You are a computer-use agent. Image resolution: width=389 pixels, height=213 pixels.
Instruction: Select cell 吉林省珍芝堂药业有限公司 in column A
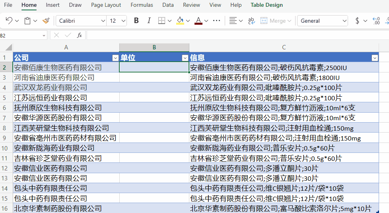pyautogui.click(x=66, y=158)
